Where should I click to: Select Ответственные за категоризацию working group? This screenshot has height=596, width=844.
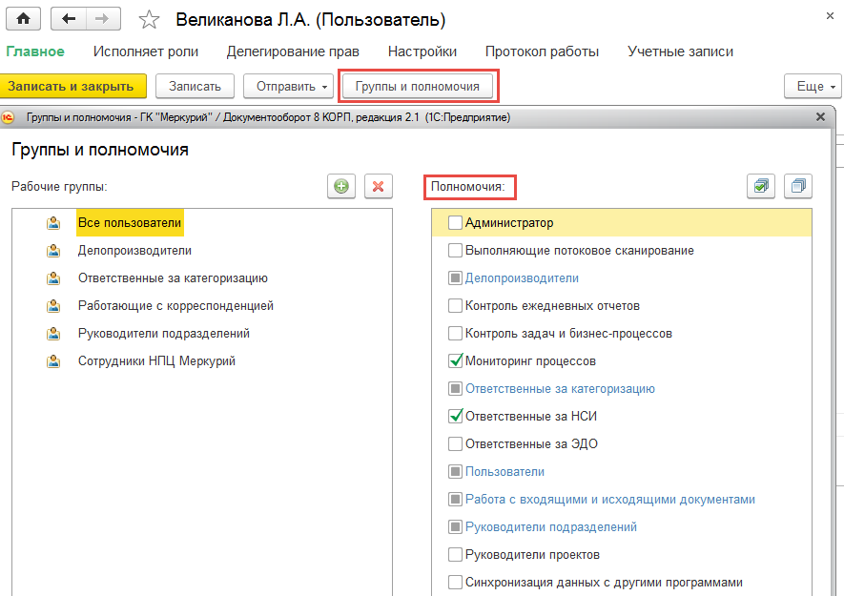tap(173, 278)
